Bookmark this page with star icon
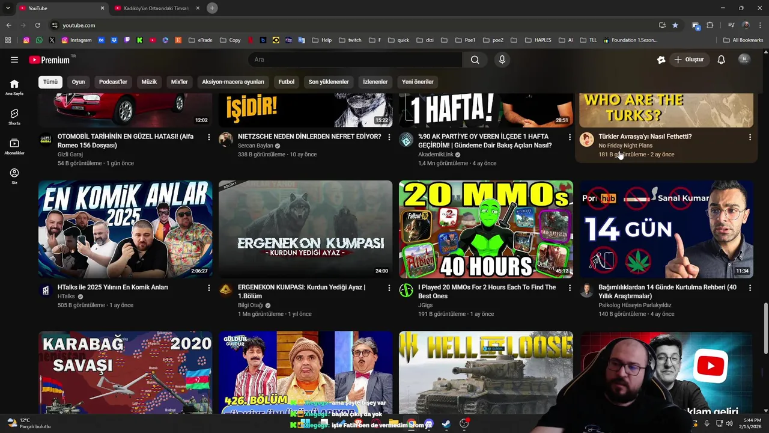Screen dimensions: 769x433 pyautogui.click(x=675, y=25)
